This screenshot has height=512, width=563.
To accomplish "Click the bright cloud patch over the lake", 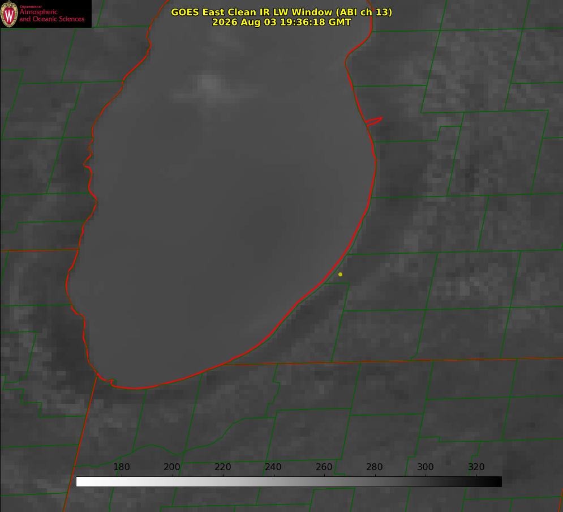I will (211, 86).
